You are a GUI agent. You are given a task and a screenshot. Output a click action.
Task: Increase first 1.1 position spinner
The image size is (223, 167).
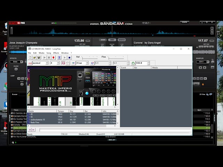pyautogui.click(x=110, y=62)
